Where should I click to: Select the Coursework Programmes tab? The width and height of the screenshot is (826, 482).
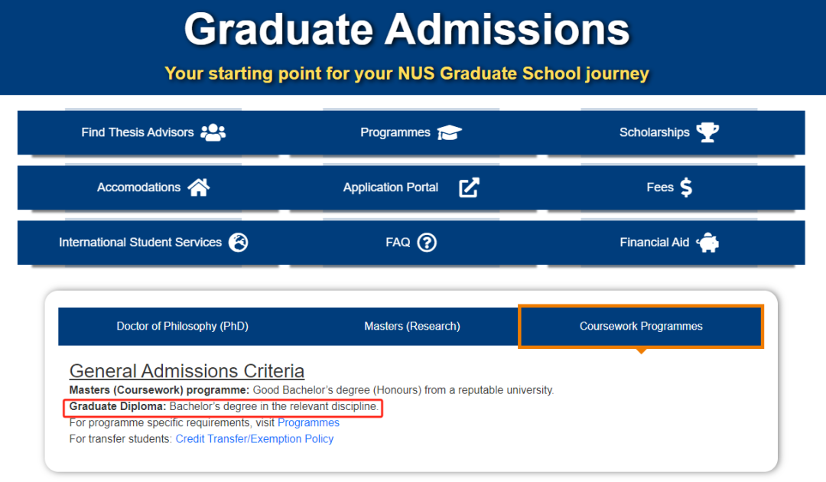pos(641,326)
